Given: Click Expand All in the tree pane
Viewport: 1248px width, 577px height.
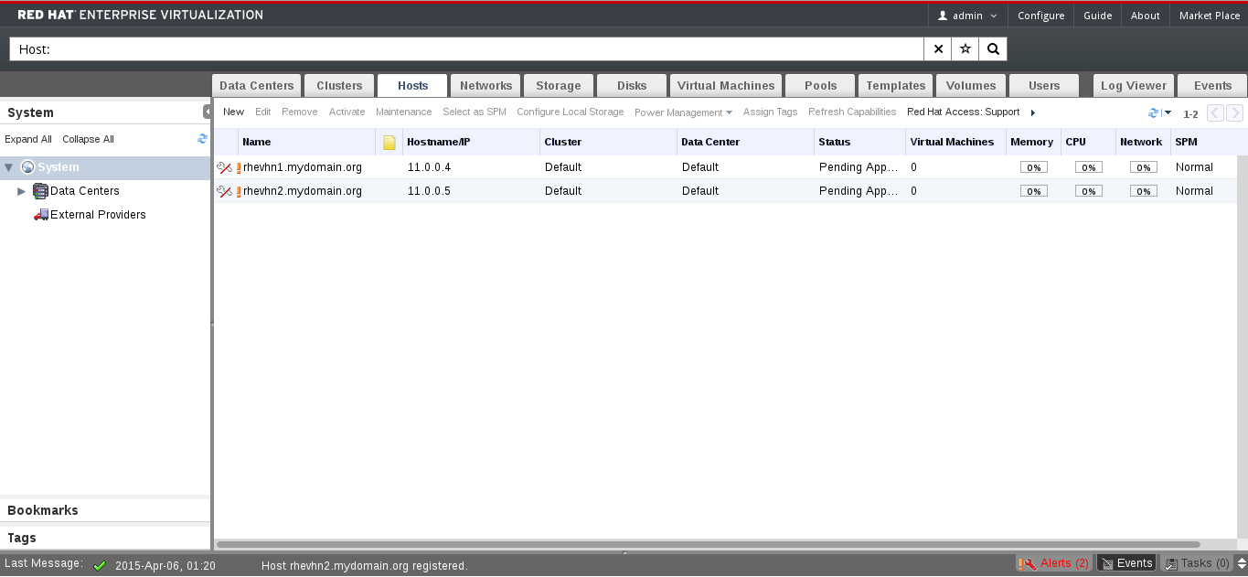Looking at the screenshot, I should pos(28,139).
